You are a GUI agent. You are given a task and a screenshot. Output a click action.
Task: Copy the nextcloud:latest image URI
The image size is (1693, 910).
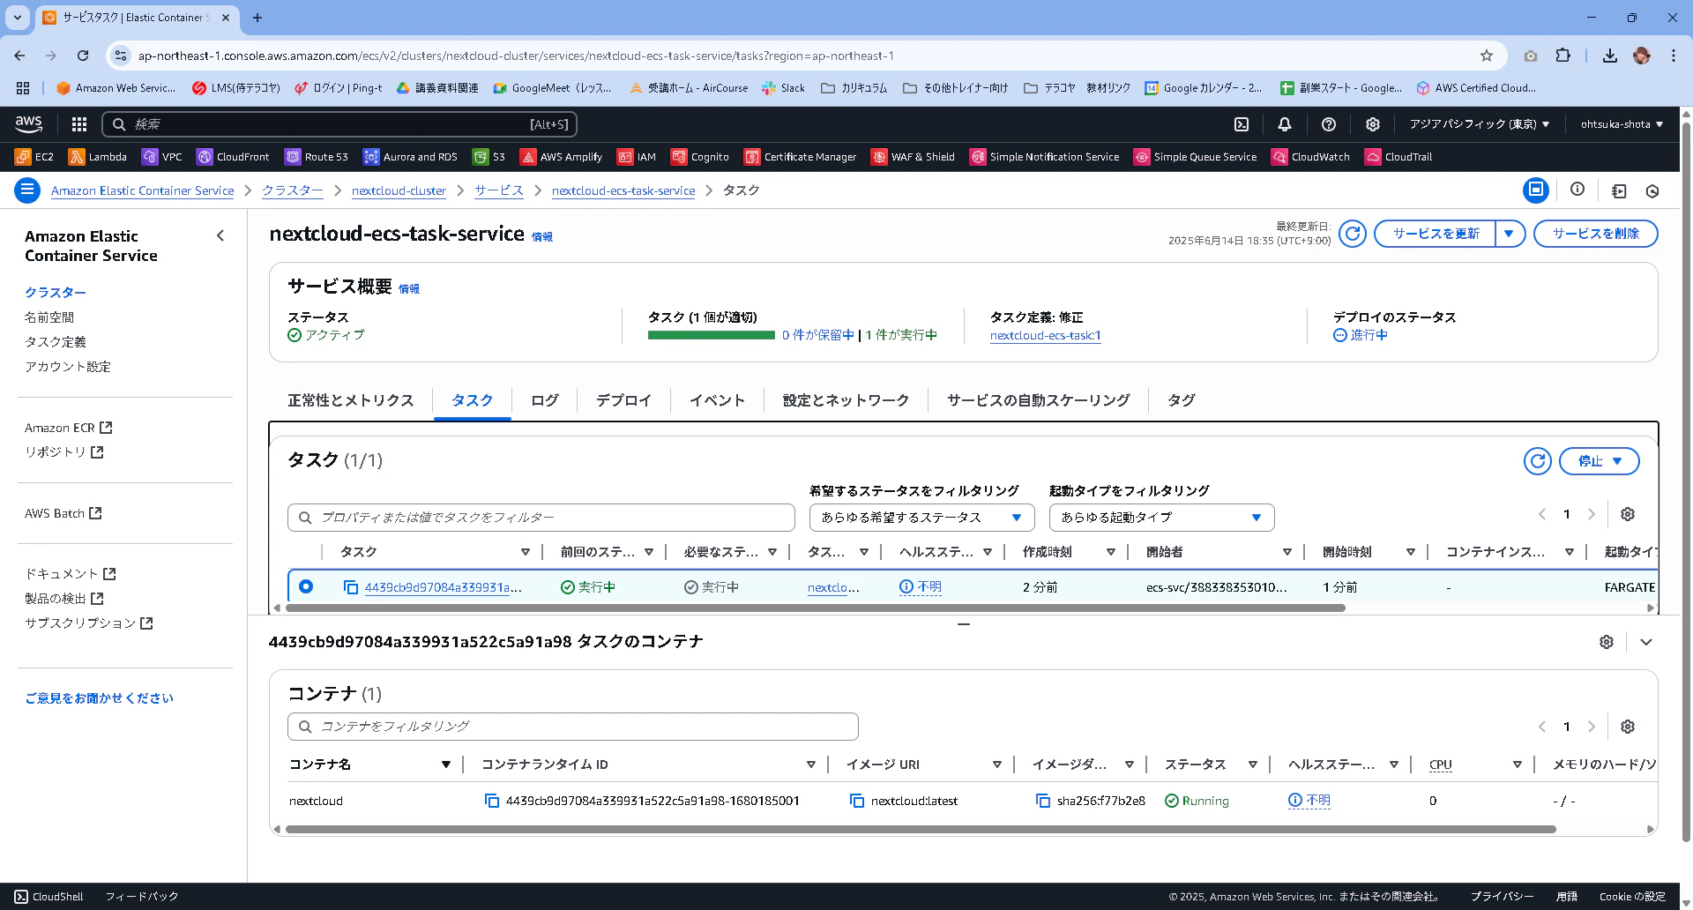(x=857, y=801)
